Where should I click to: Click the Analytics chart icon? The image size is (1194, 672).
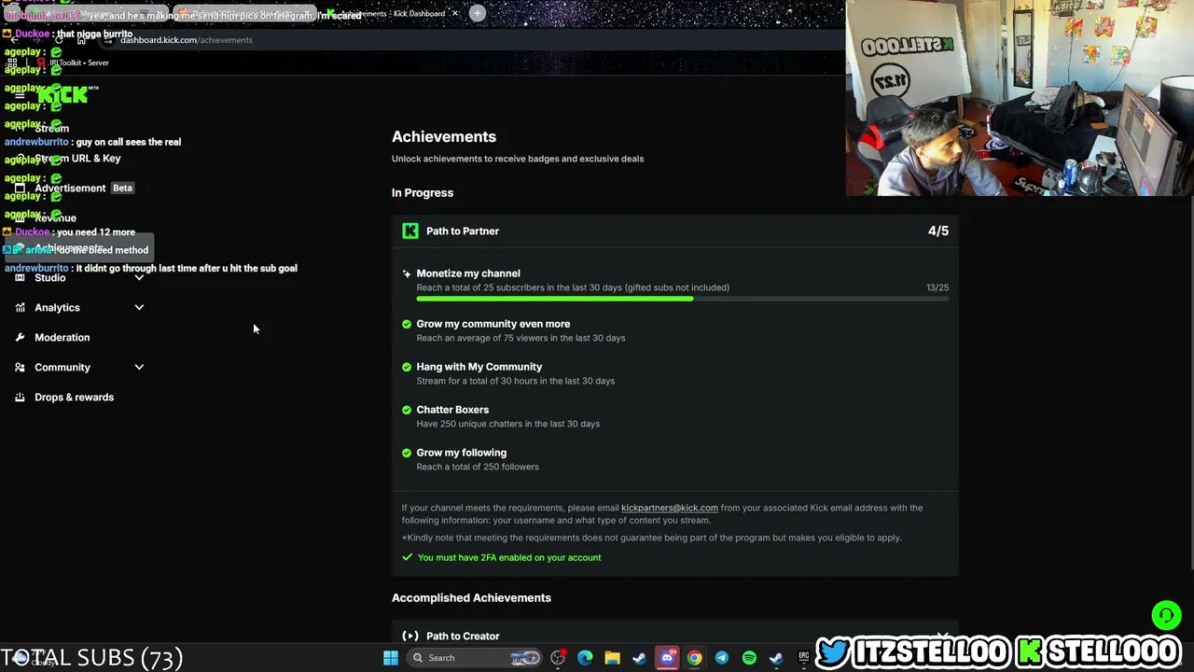(x=20, y=307)
